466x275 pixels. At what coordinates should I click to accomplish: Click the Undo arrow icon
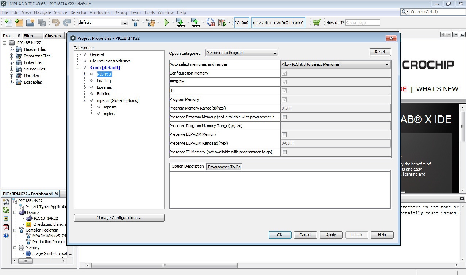[x=56, y=23]
